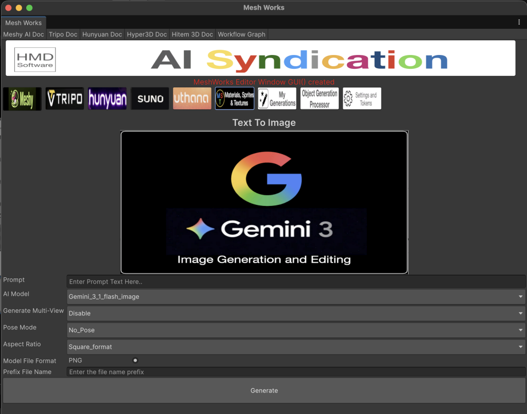Expand the Pose Mode dropdown
Image resolution: width=527 pixels, height=414 pixels.
pos(296,330)
